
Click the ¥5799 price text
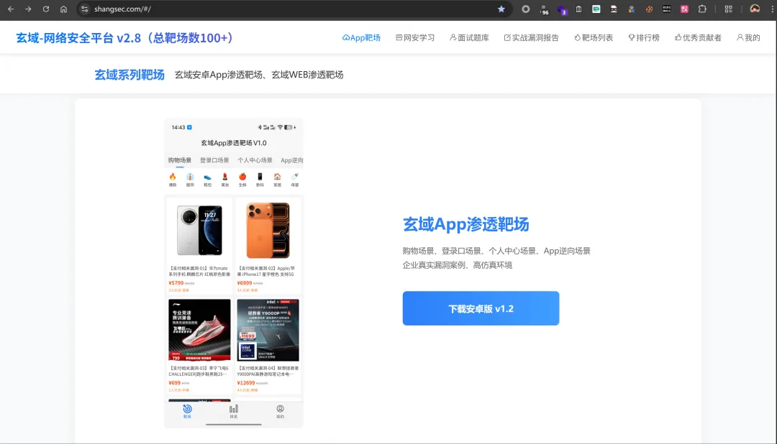pos(176,283)
